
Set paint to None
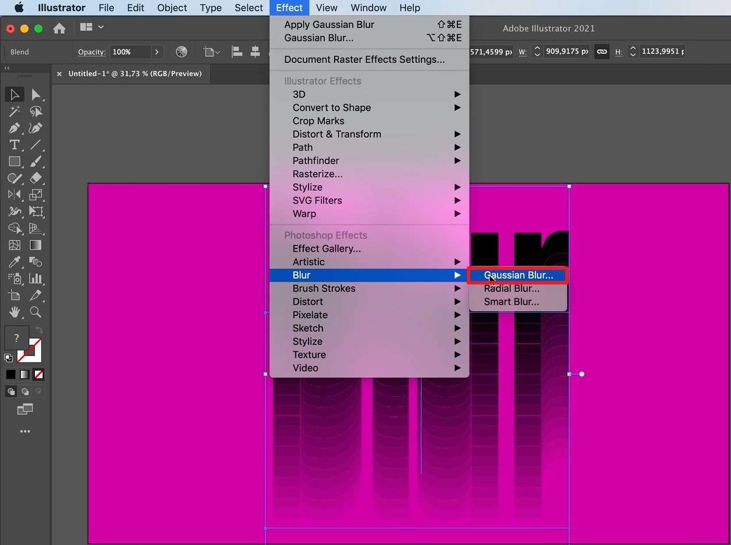click(x=39, y=375)
